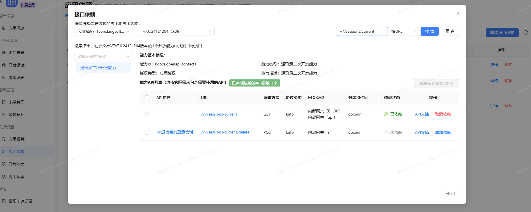Click the app logo icon top-left

pyautogui.click(x=12, y=3)
